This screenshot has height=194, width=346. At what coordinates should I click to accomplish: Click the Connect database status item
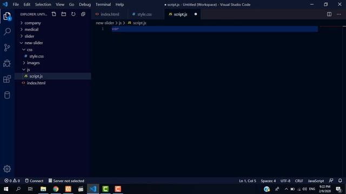(x=34, y=181)
